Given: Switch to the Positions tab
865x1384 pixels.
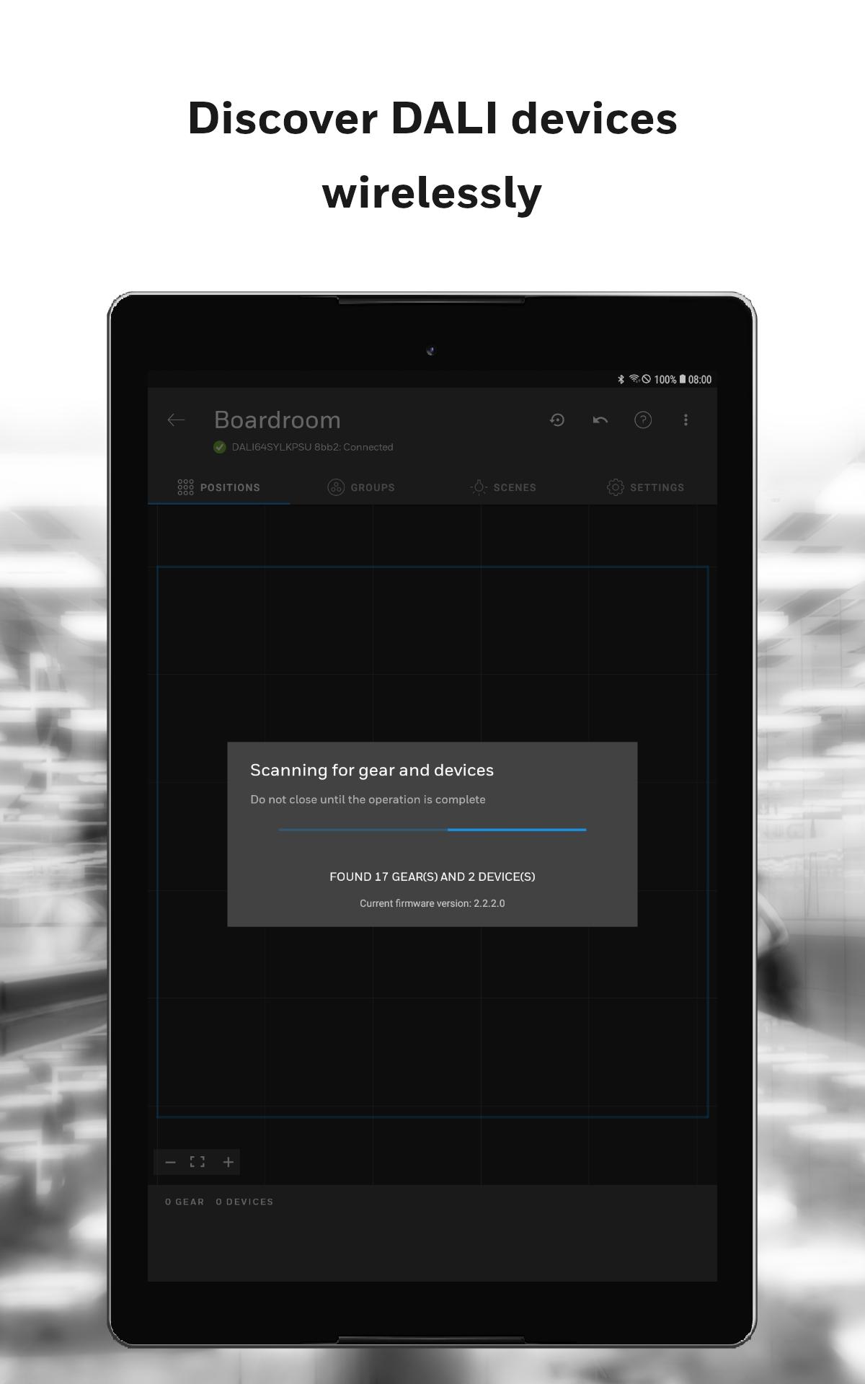Looking at the screenshot, I should tap(218, 487).
